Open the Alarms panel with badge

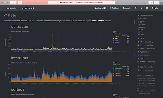click(x=100, y=8)
